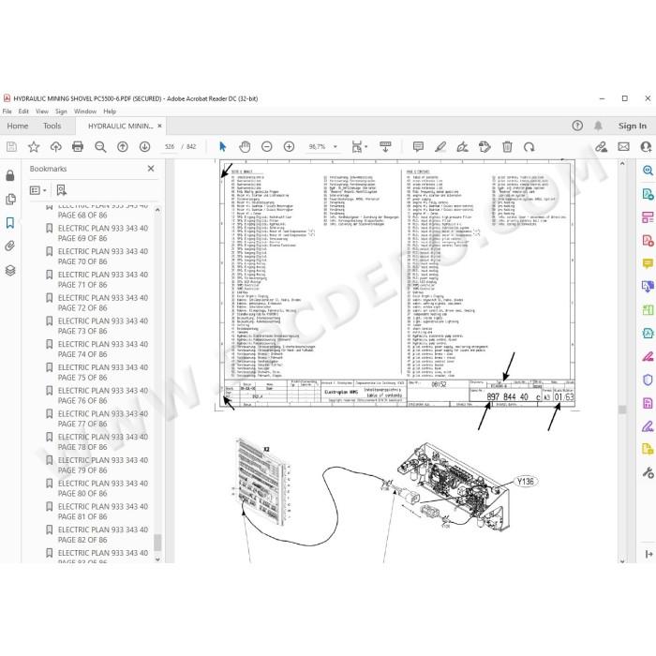
Task: Open the File menu
Action: pos(7,112)
